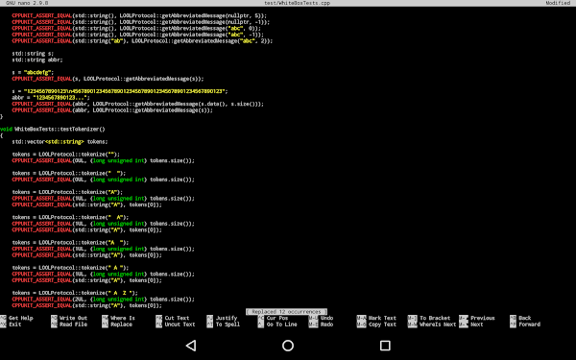
Task: Click the std::string("ab") assert line
Action: (x=142, y=40)
